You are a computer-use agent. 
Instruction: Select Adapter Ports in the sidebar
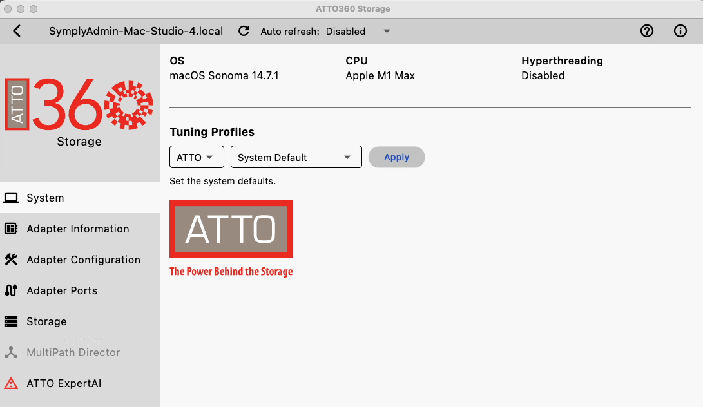[x=80, y=290]
